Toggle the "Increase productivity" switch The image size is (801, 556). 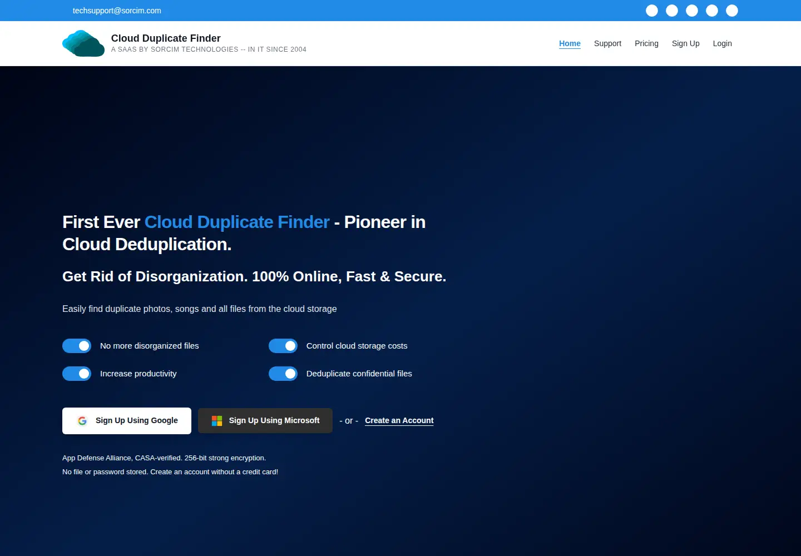click(77, 374)
